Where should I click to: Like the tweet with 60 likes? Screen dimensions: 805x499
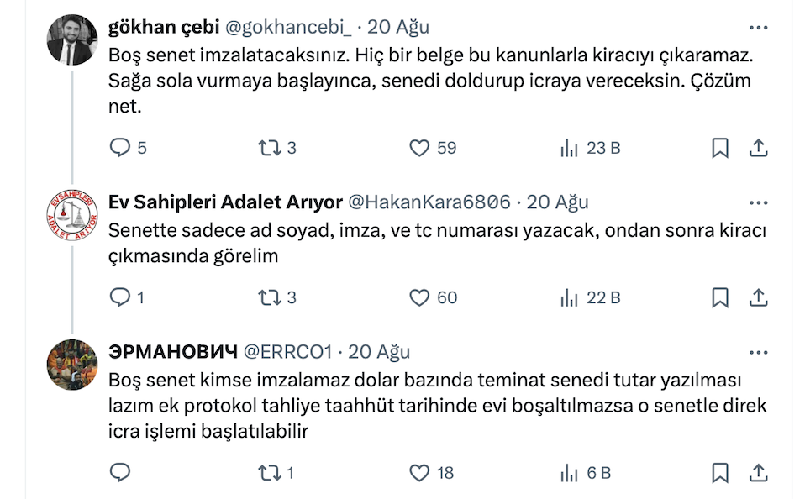(x=419, y=297)
